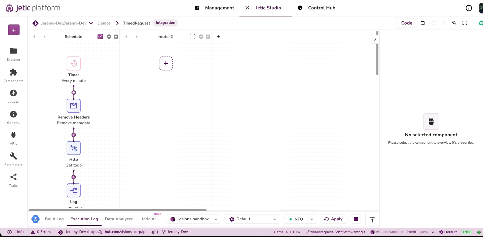Open the Execution Log tab
The height and width of the screenshot is (237, 483).
click(84, 219)
